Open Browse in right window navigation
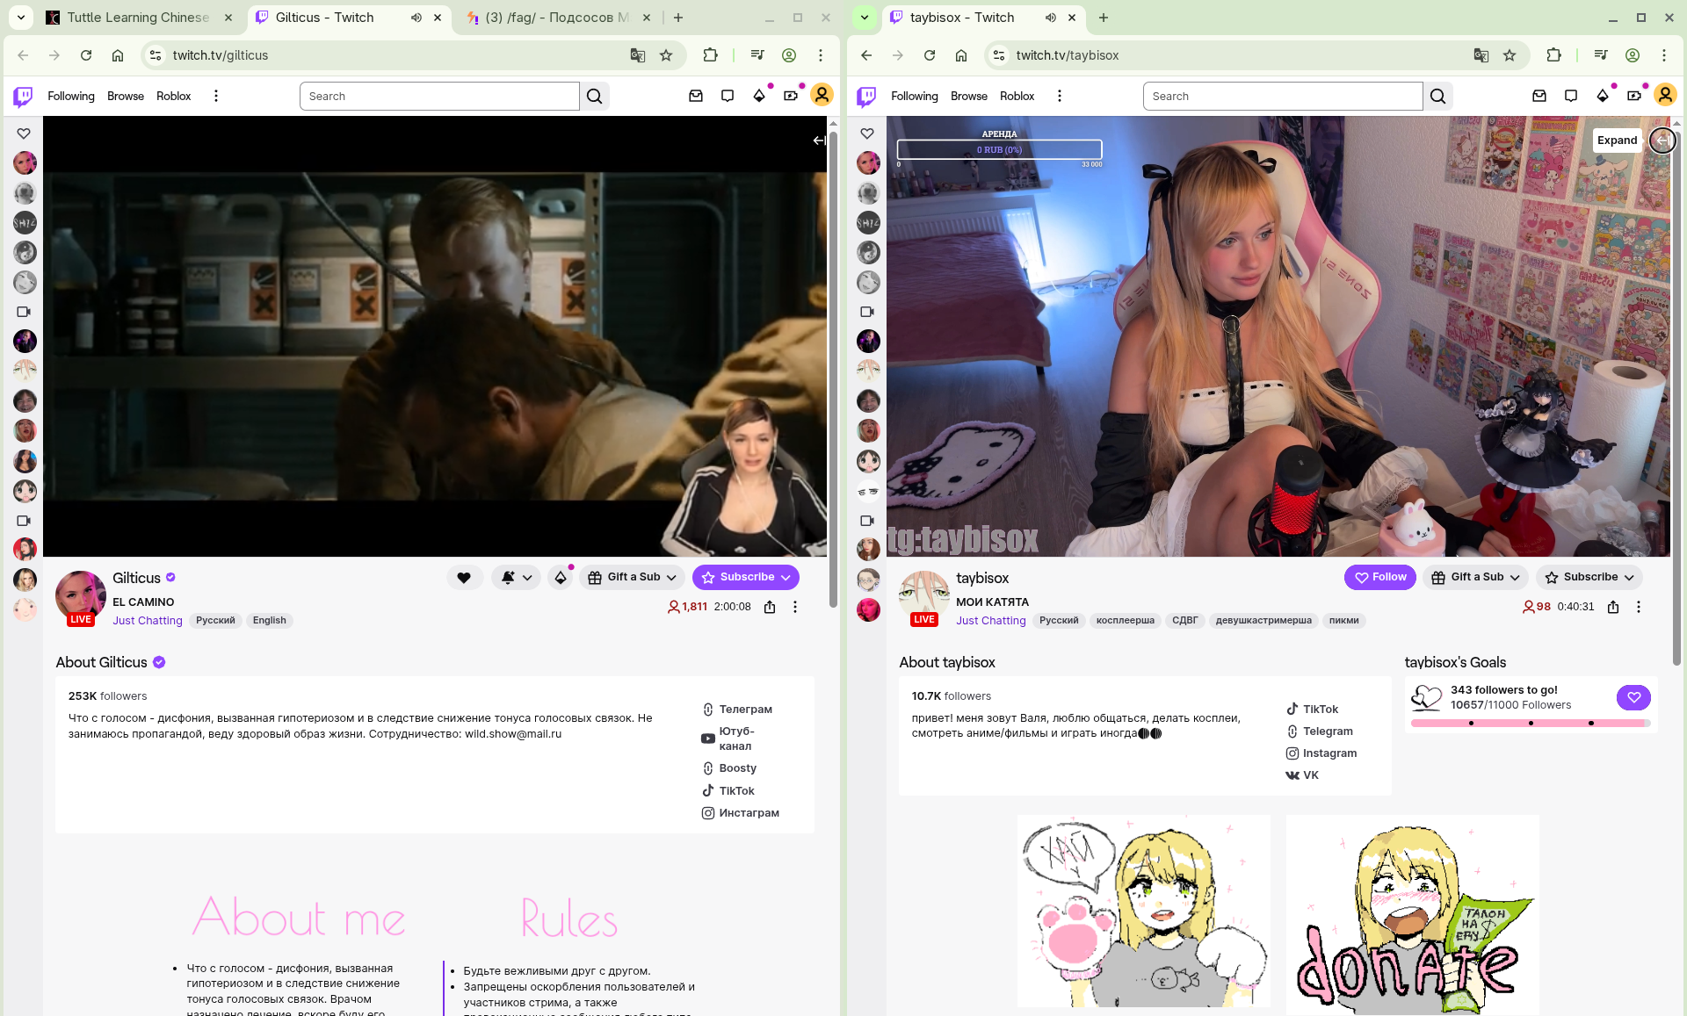 point(968,97)
